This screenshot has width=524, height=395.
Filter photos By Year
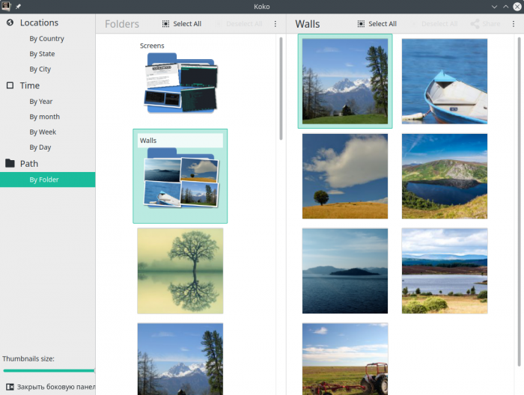[41, 102]
